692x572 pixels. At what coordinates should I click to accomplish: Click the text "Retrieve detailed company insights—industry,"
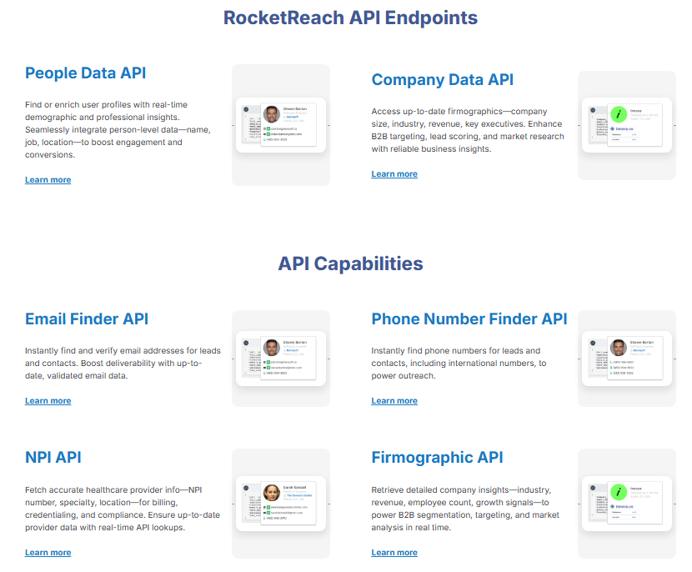(x=461, y=490)
